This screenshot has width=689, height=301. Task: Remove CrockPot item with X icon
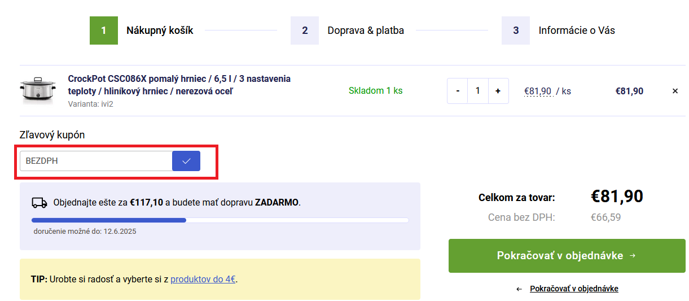pos(675,91)
